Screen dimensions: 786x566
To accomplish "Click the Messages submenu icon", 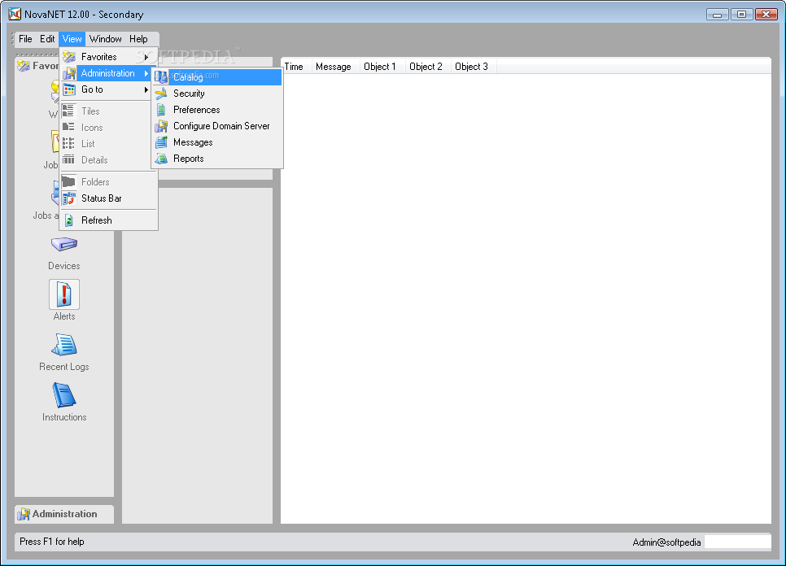I will (x=161, y=142).
